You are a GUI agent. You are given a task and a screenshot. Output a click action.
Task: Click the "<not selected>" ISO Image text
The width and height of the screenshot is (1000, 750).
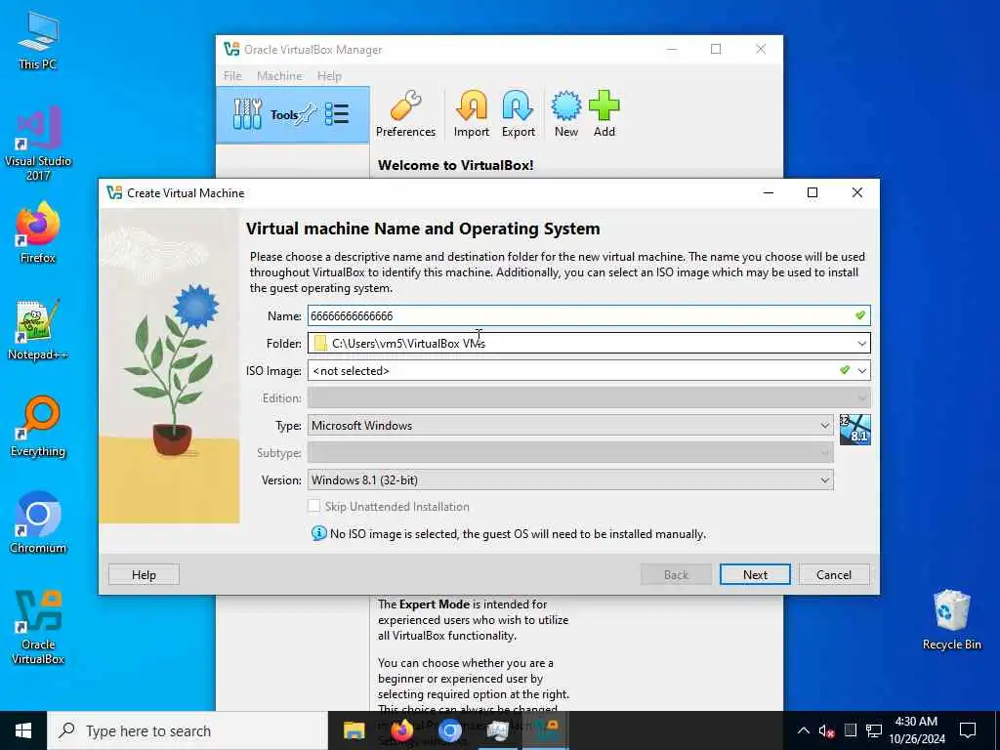[x=351, y=371]
